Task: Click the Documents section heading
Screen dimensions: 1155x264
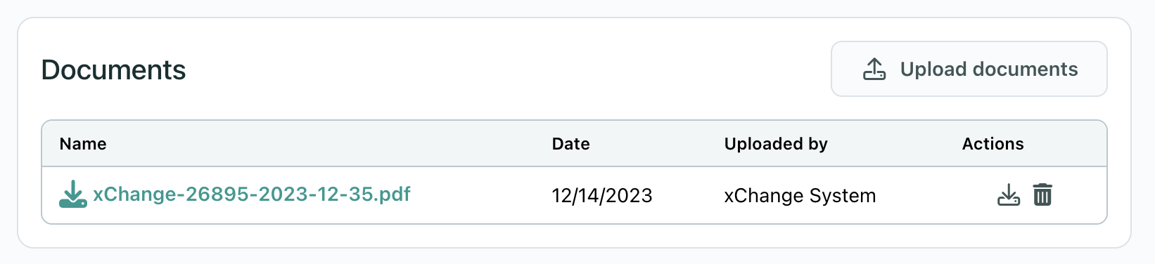Action: point(113,70)
